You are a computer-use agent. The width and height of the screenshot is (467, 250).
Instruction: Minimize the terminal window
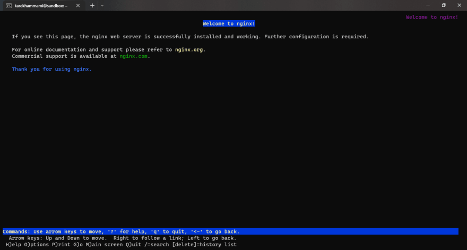point(428,5)
